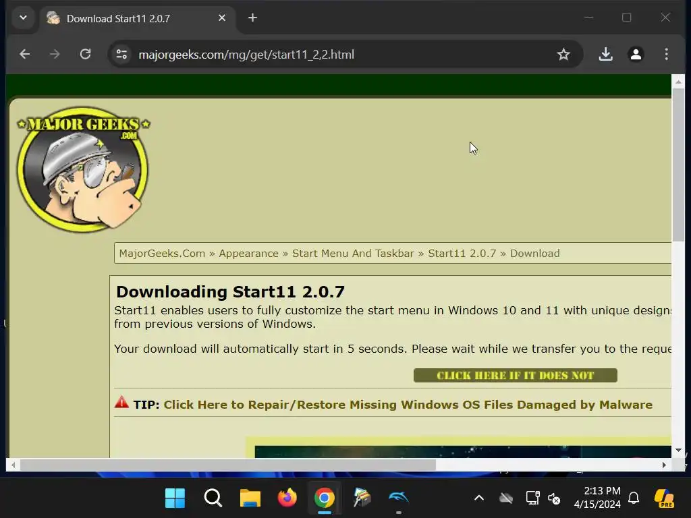Image resolution: width=691 pixels, height=518 pixels.
Task: Click the Major Geeks logo
Action: point(83,169)
